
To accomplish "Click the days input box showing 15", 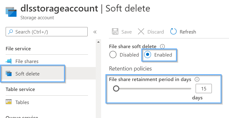I will (204, 88).
